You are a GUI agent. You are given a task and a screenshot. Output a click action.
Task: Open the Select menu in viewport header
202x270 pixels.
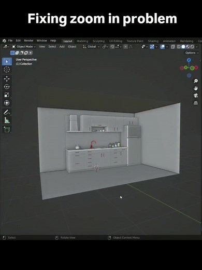click(52, 47)
